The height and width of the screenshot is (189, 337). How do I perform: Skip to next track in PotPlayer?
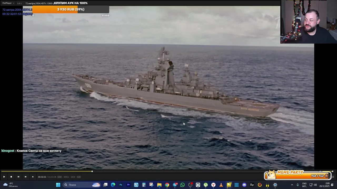[x=25, y=177]
